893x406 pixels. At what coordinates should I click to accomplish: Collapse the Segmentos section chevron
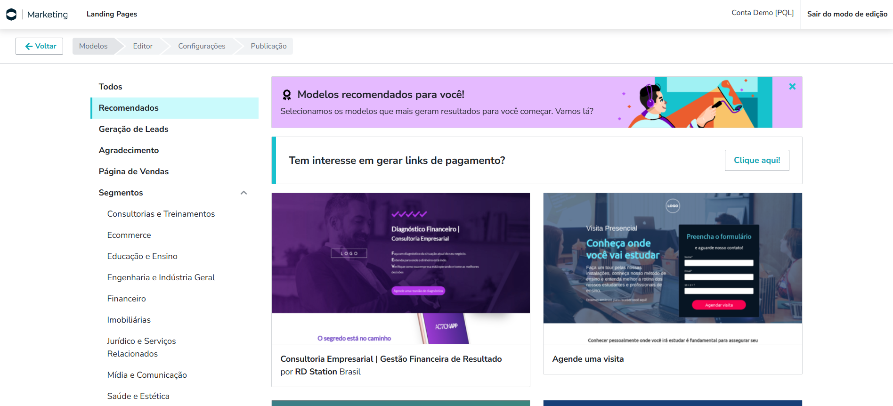[x=244, y=193]
